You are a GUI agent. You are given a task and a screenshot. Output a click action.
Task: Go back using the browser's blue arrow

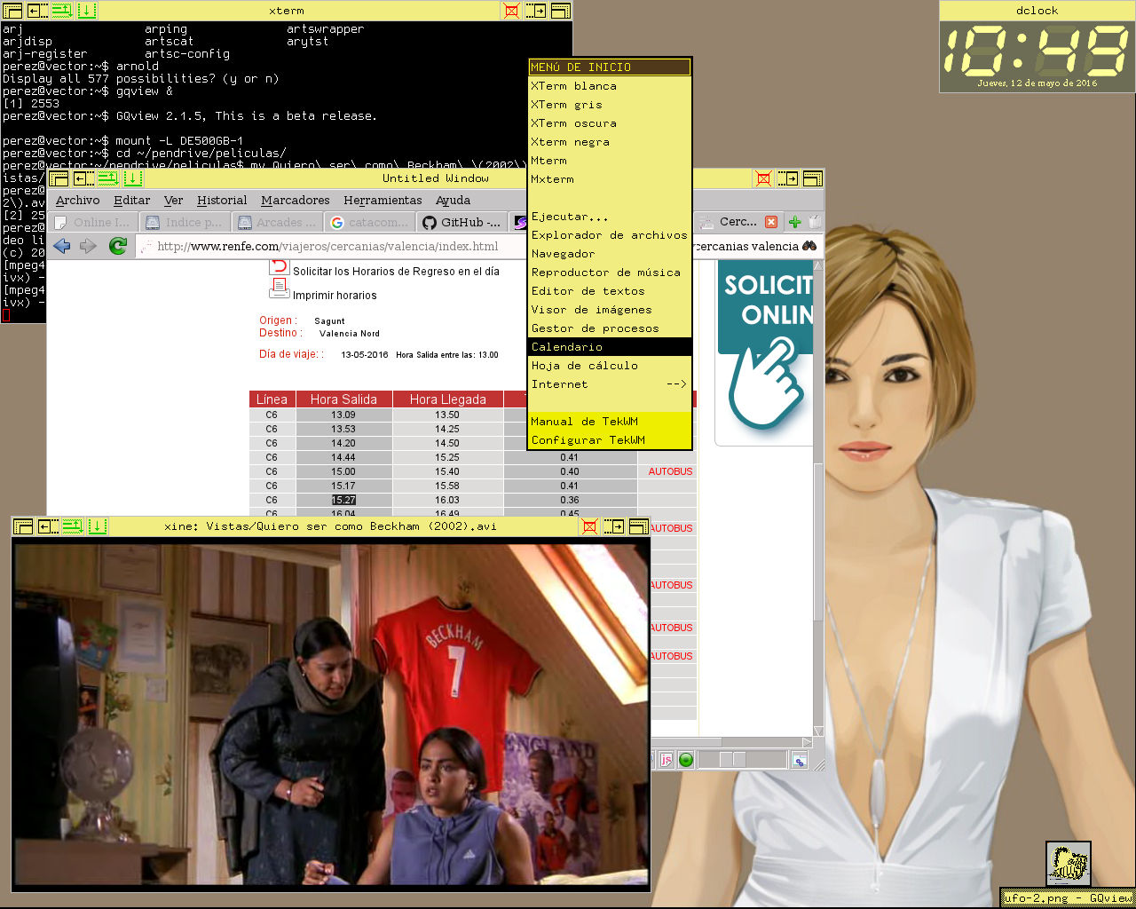coord(61,246)
